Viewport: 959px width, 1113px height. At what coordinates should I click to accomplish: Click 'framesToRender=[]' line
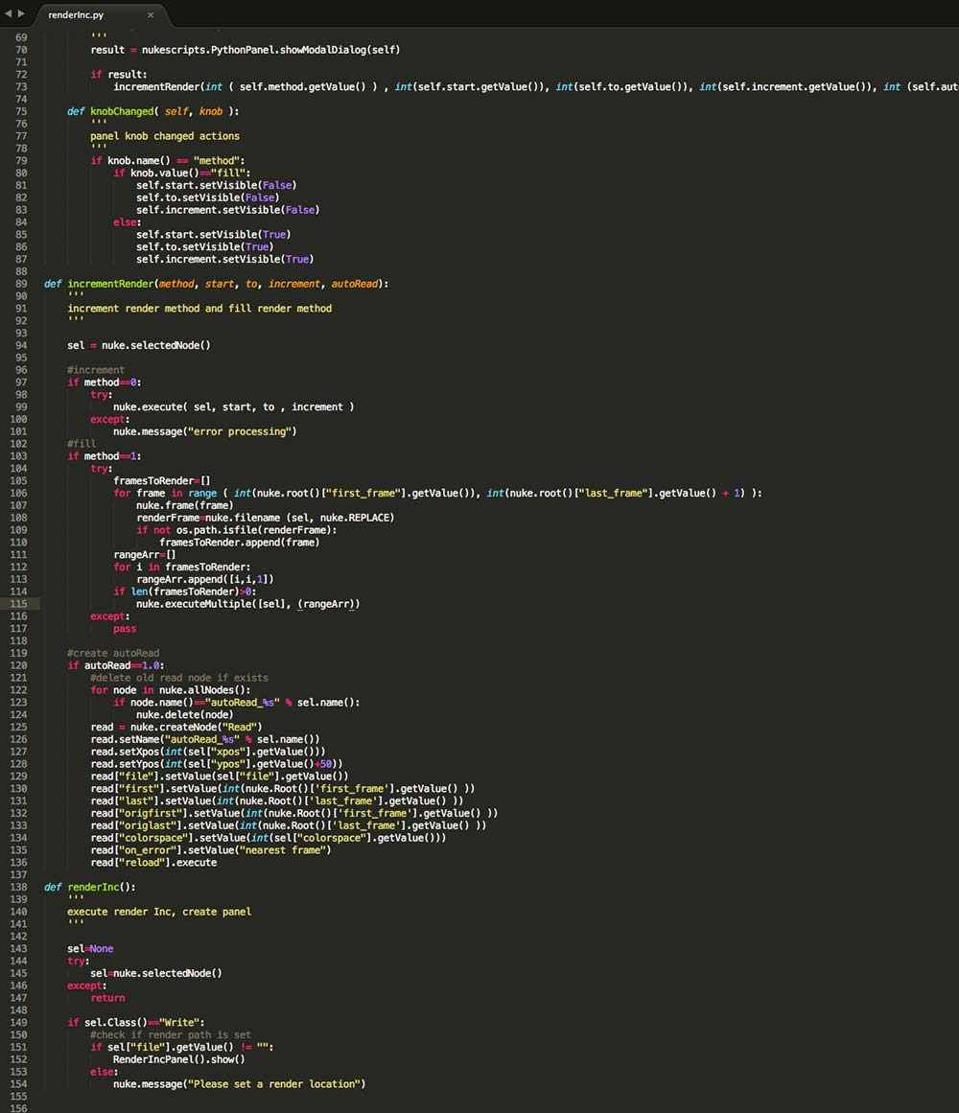[162, 480]
